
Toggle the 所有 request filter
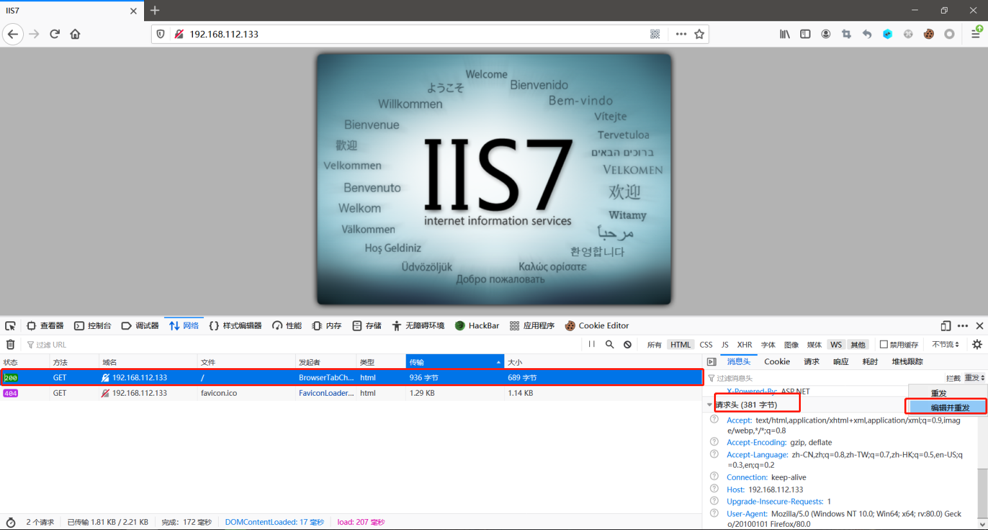point(654,345)
